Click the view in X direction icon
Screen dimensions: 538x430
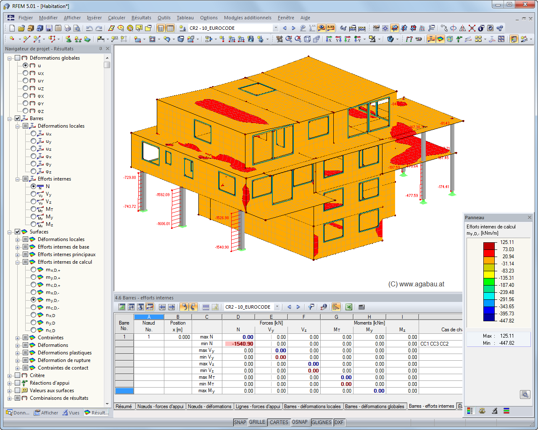(x=329, y=39)
